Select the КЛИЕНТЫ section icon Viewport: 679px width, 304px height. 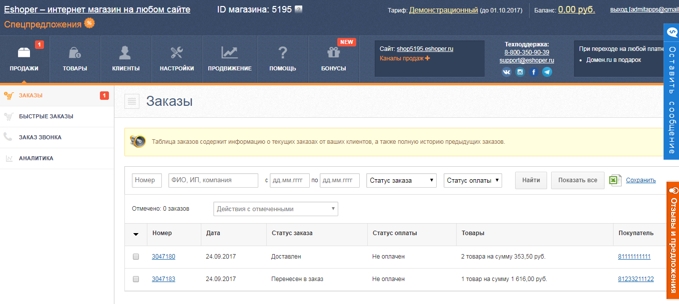(x=125, y=52)
